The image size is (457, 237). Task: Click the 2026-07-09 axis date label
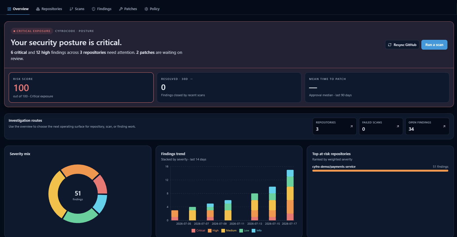tap(219, 224)
